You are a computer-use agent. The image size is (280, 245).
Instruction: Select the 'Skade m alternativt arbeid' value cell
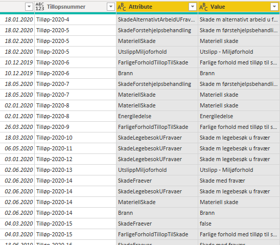(x=239, y=19)
